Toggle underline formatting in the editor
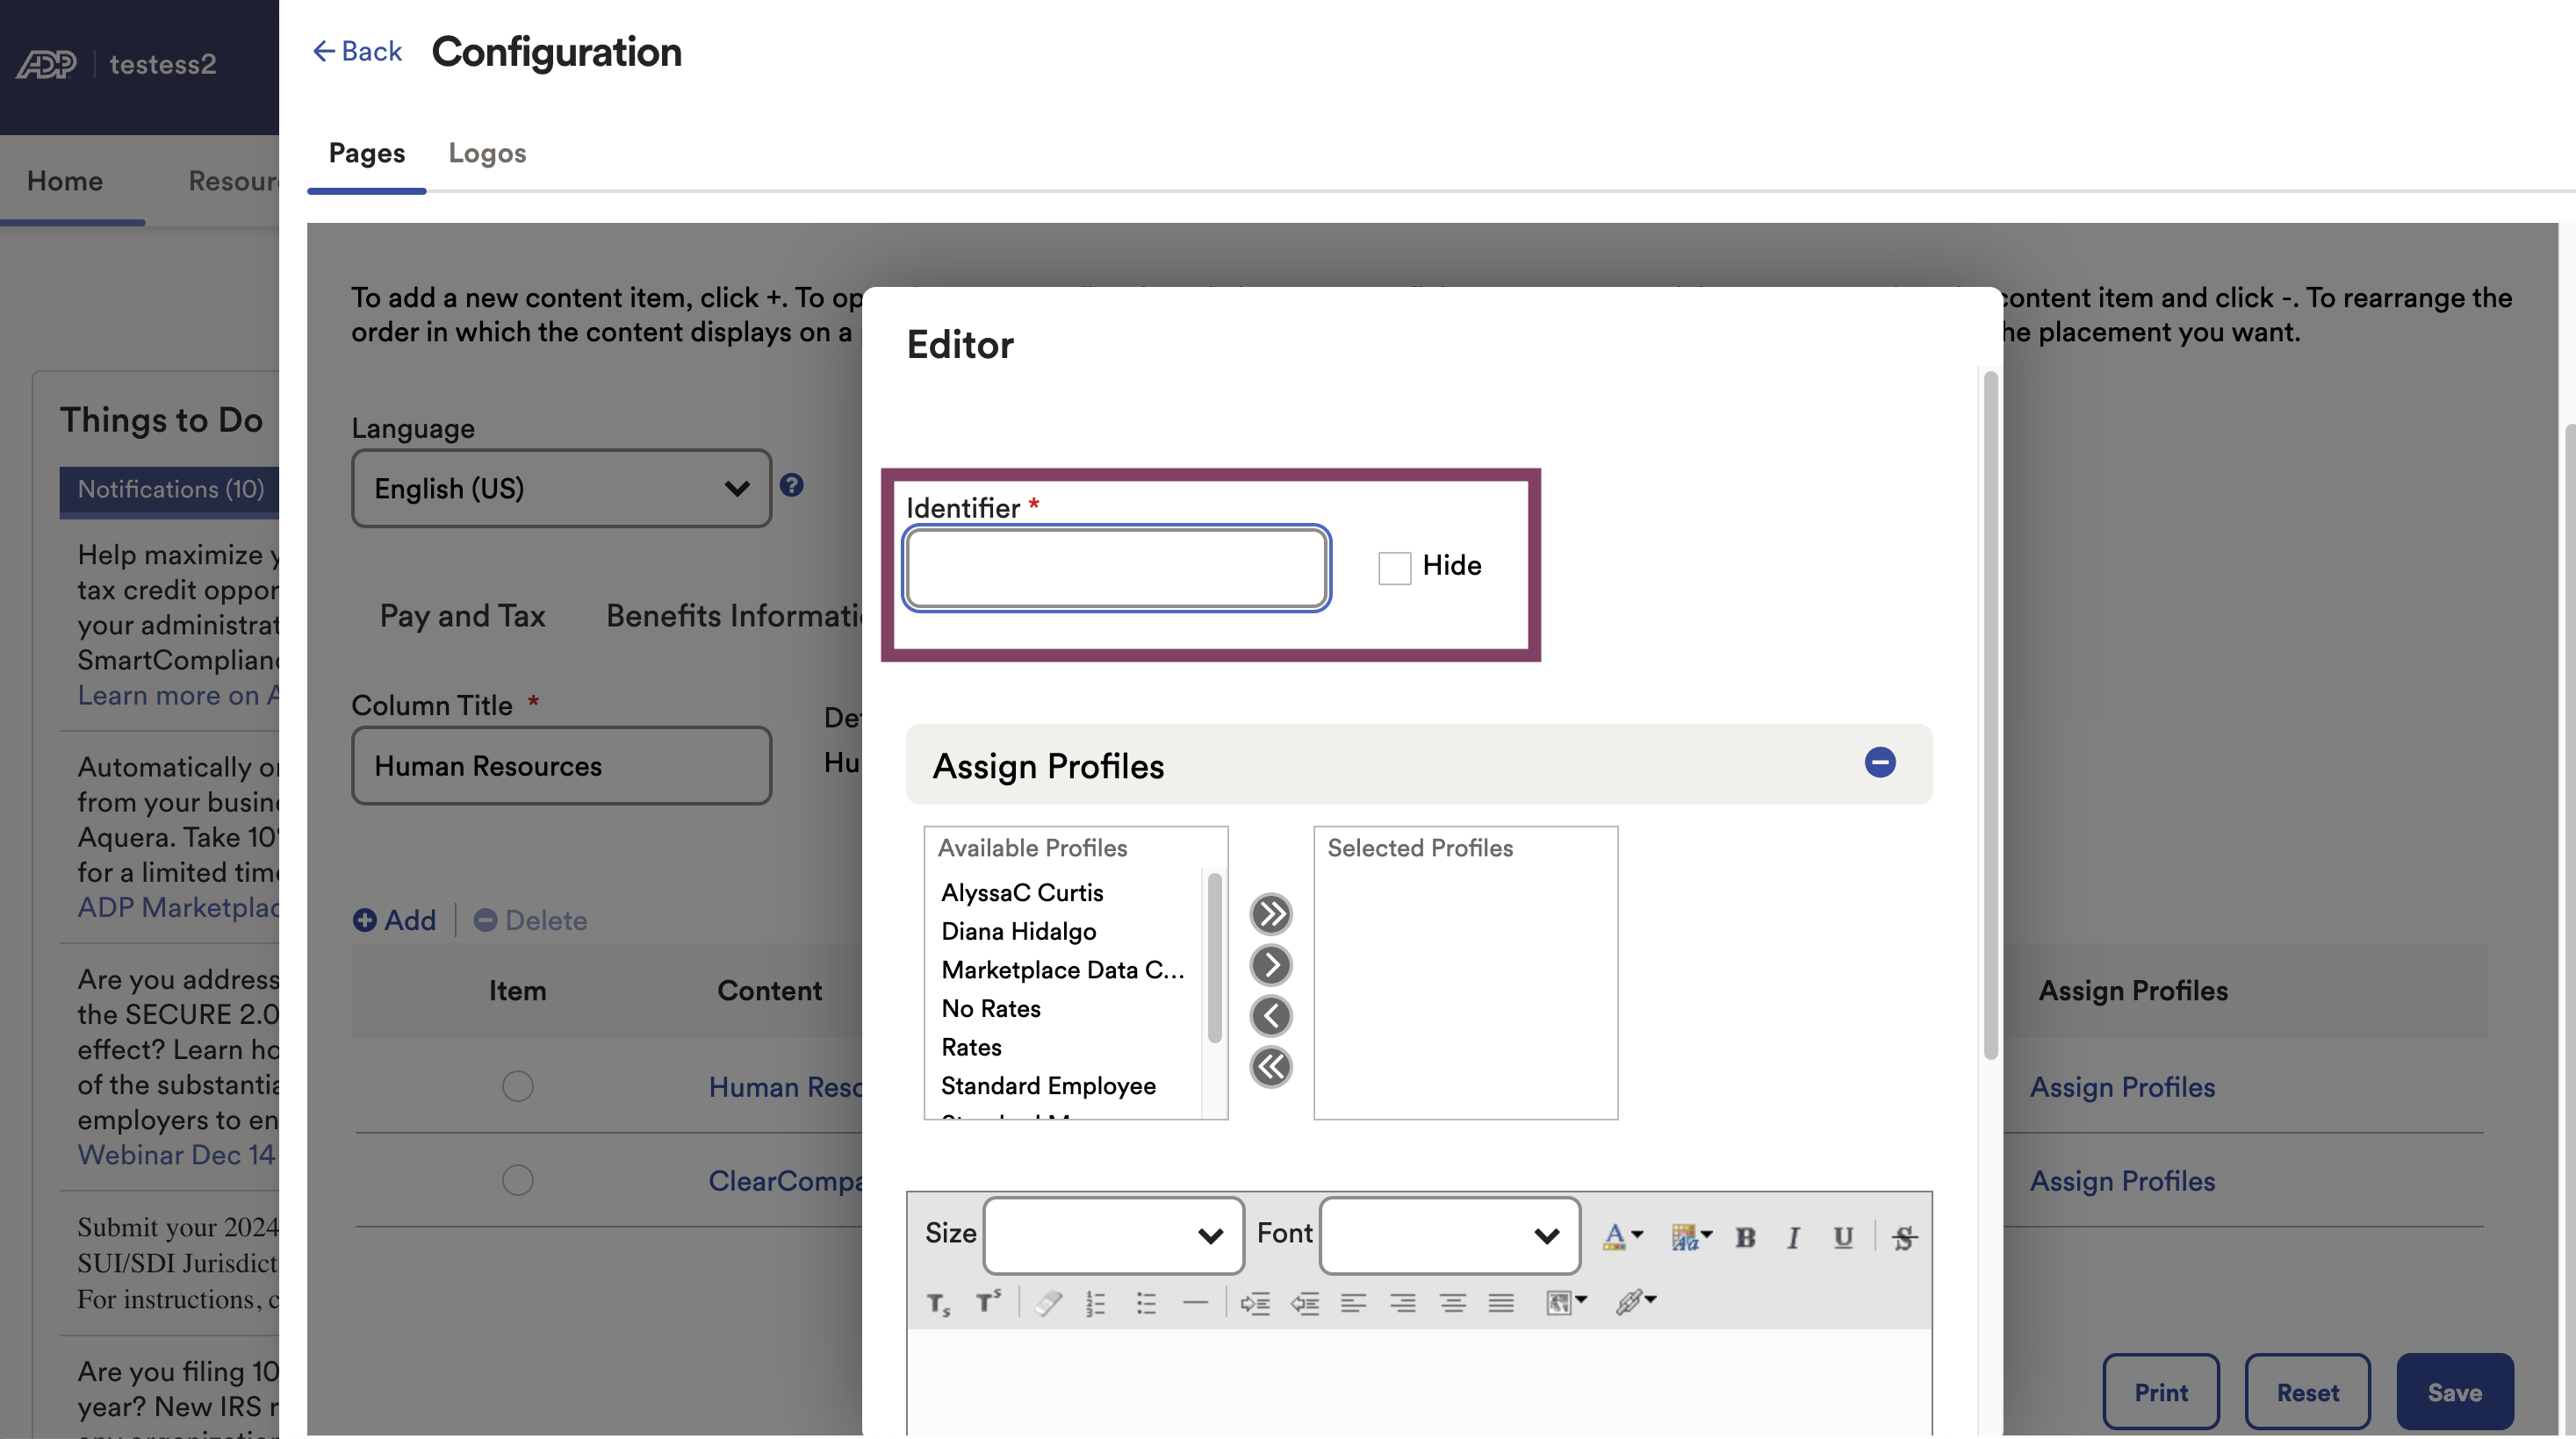2576x1439 pixels. [x=1842, y=1237]
